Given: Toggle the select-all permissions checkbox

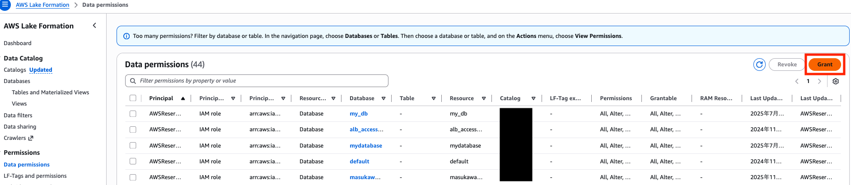Looking at the screenshot, I should [x=133, y=98].
